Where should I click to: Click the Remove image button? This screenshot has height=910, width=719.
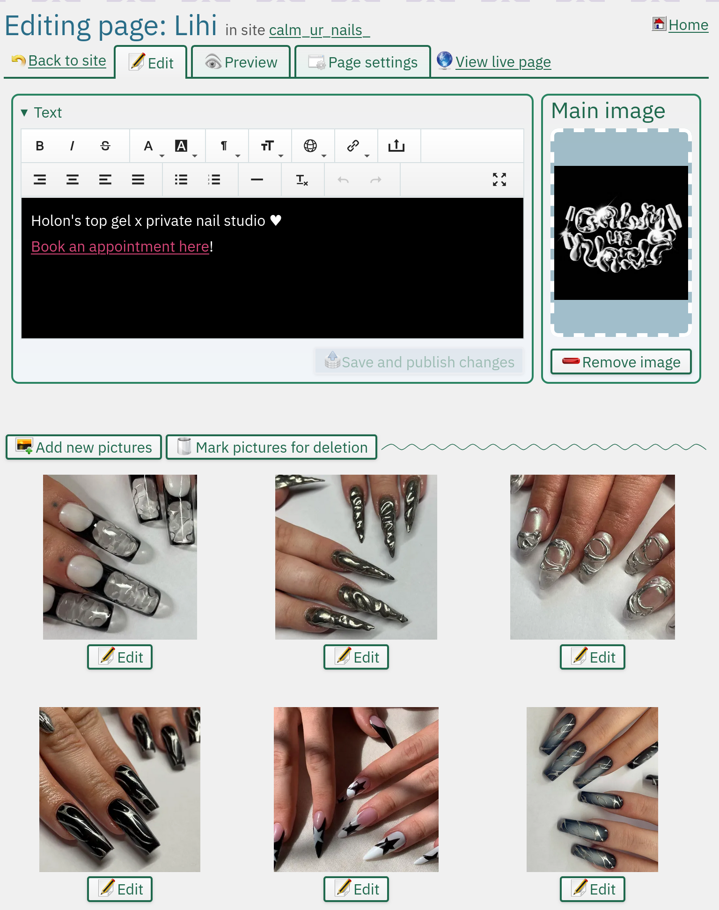pos(621,362)
